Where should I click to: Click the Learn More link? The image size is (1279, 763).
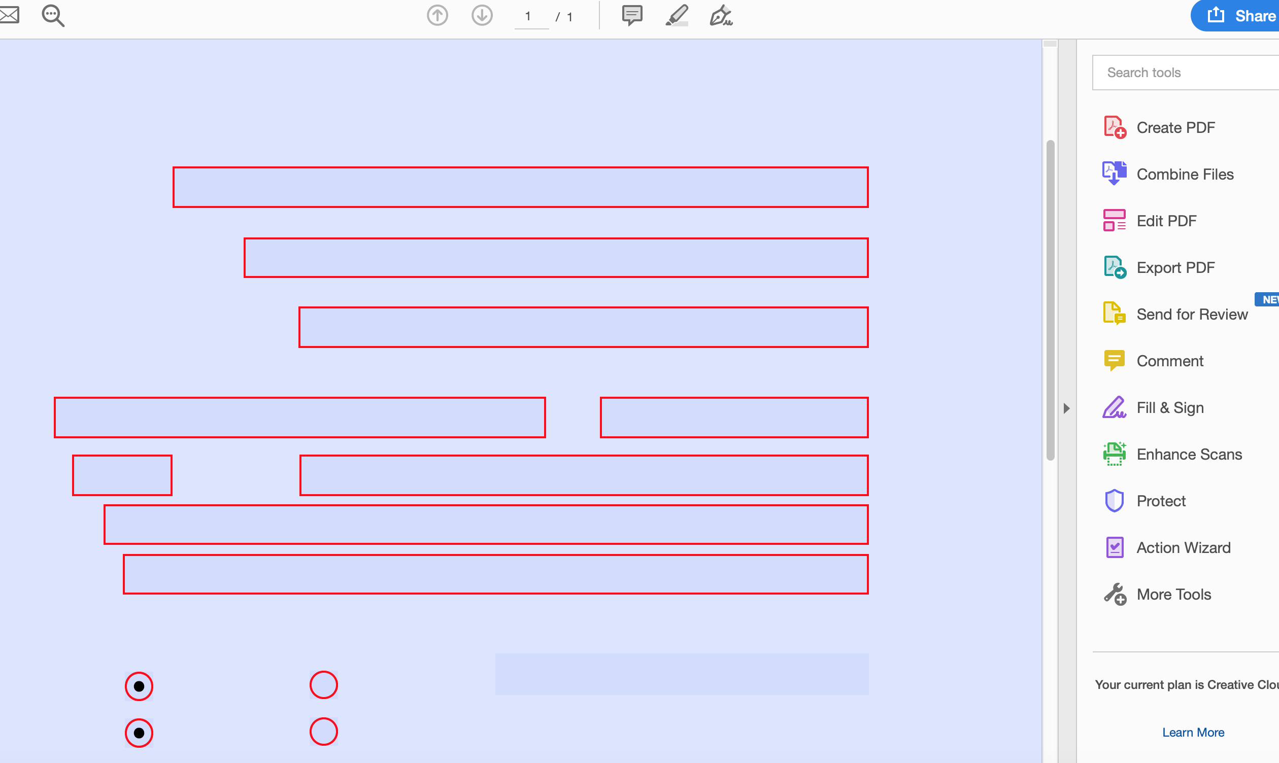pos(1193,732)
